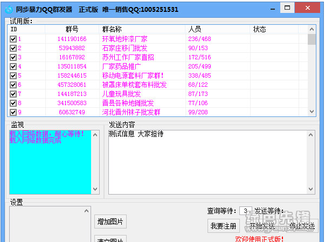
Task: Select group number 341500583
Action: pyautogui.click(x=72, y=103)
